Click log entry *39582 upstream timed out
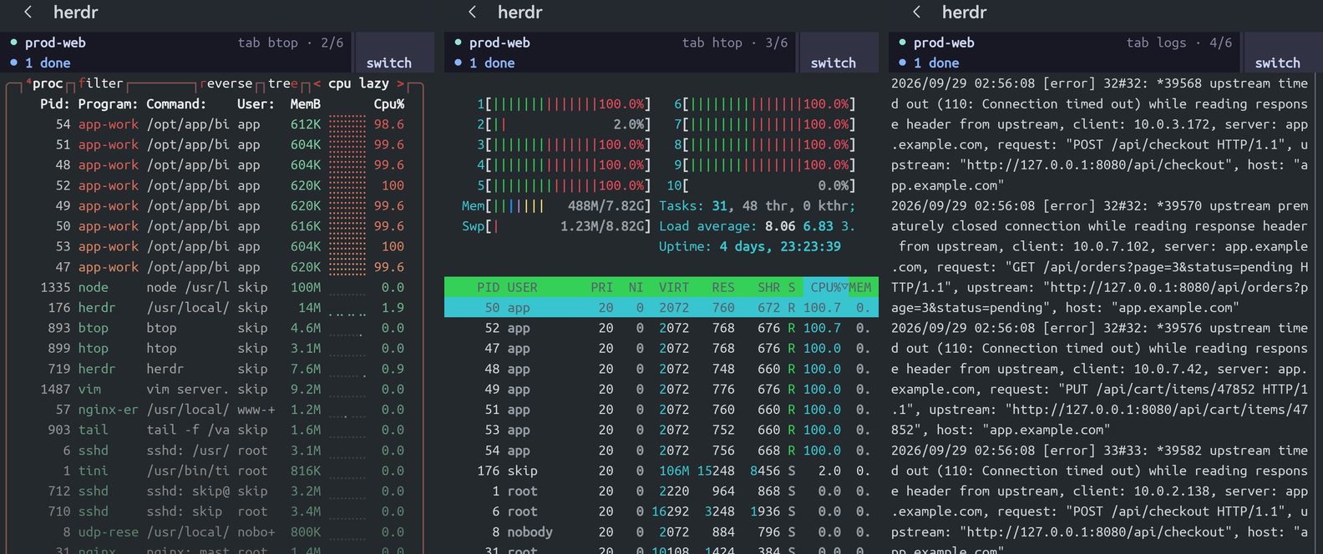 [x=1100, y=501]
